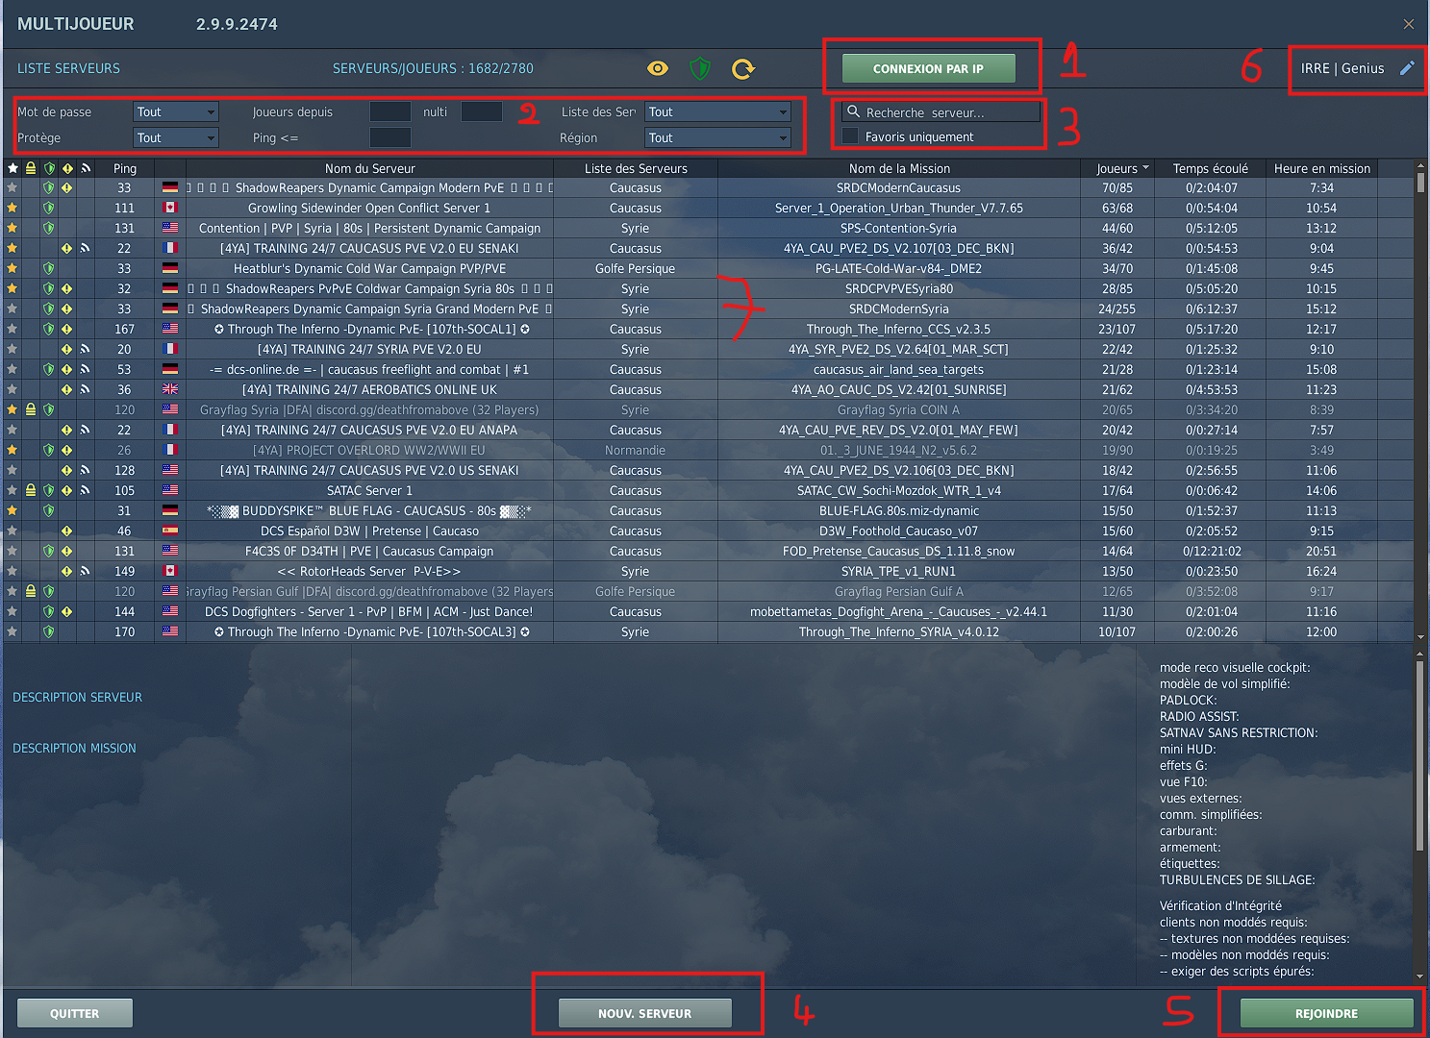Sort by Ping column header
Viewport: 1430px width, 1038px height.
pos(125,168)
